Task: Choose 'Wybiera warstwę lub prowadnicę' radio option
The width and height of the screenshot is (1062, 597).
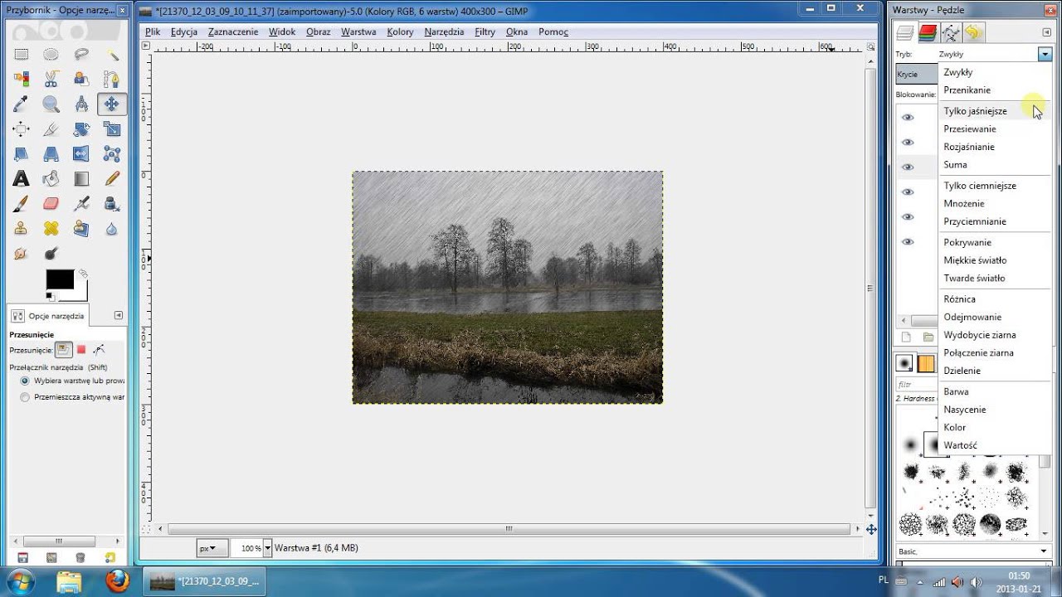Action: 25,381
